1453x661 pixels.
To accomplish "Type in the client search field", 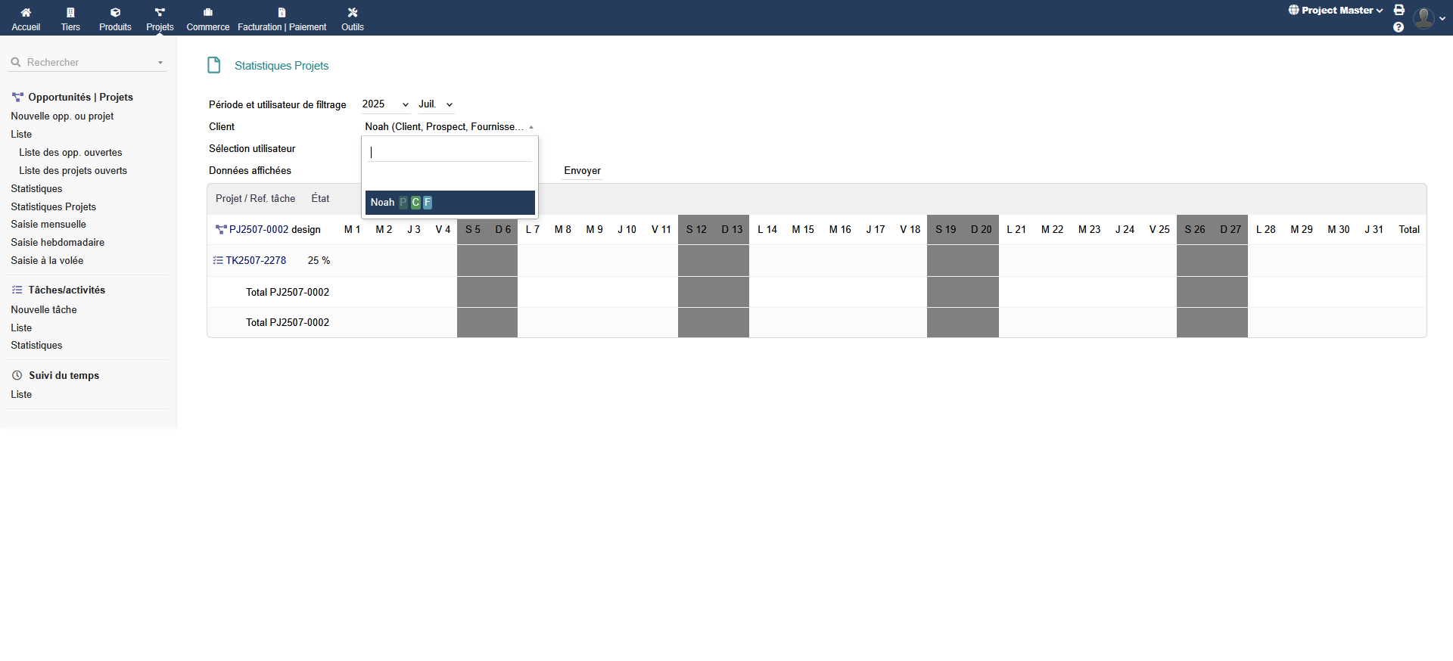I will (450, 152).
